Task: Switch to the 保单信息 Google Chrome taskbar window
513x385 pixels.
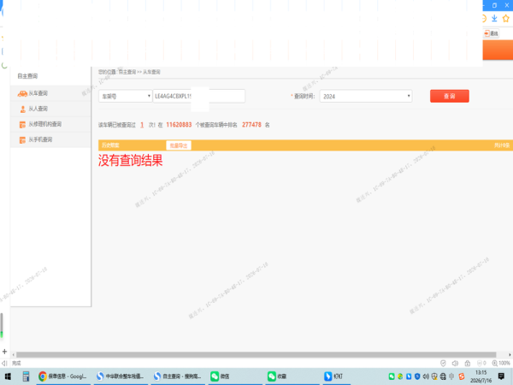Action: click(x=62, y=376)
